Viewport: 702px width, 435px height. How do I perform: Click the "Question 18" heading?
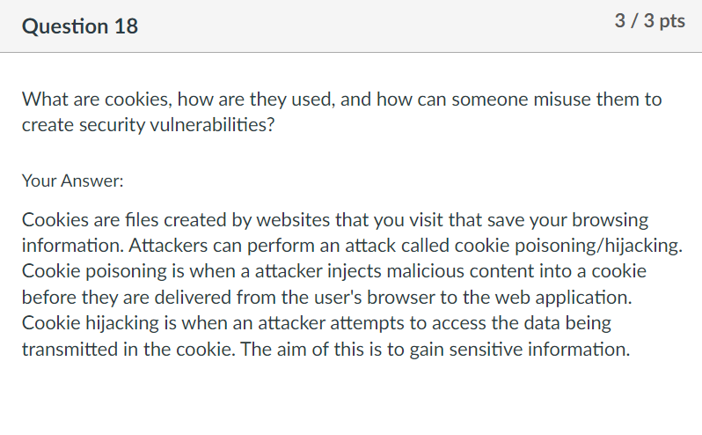pyautogui.click(x=80, y=26)
